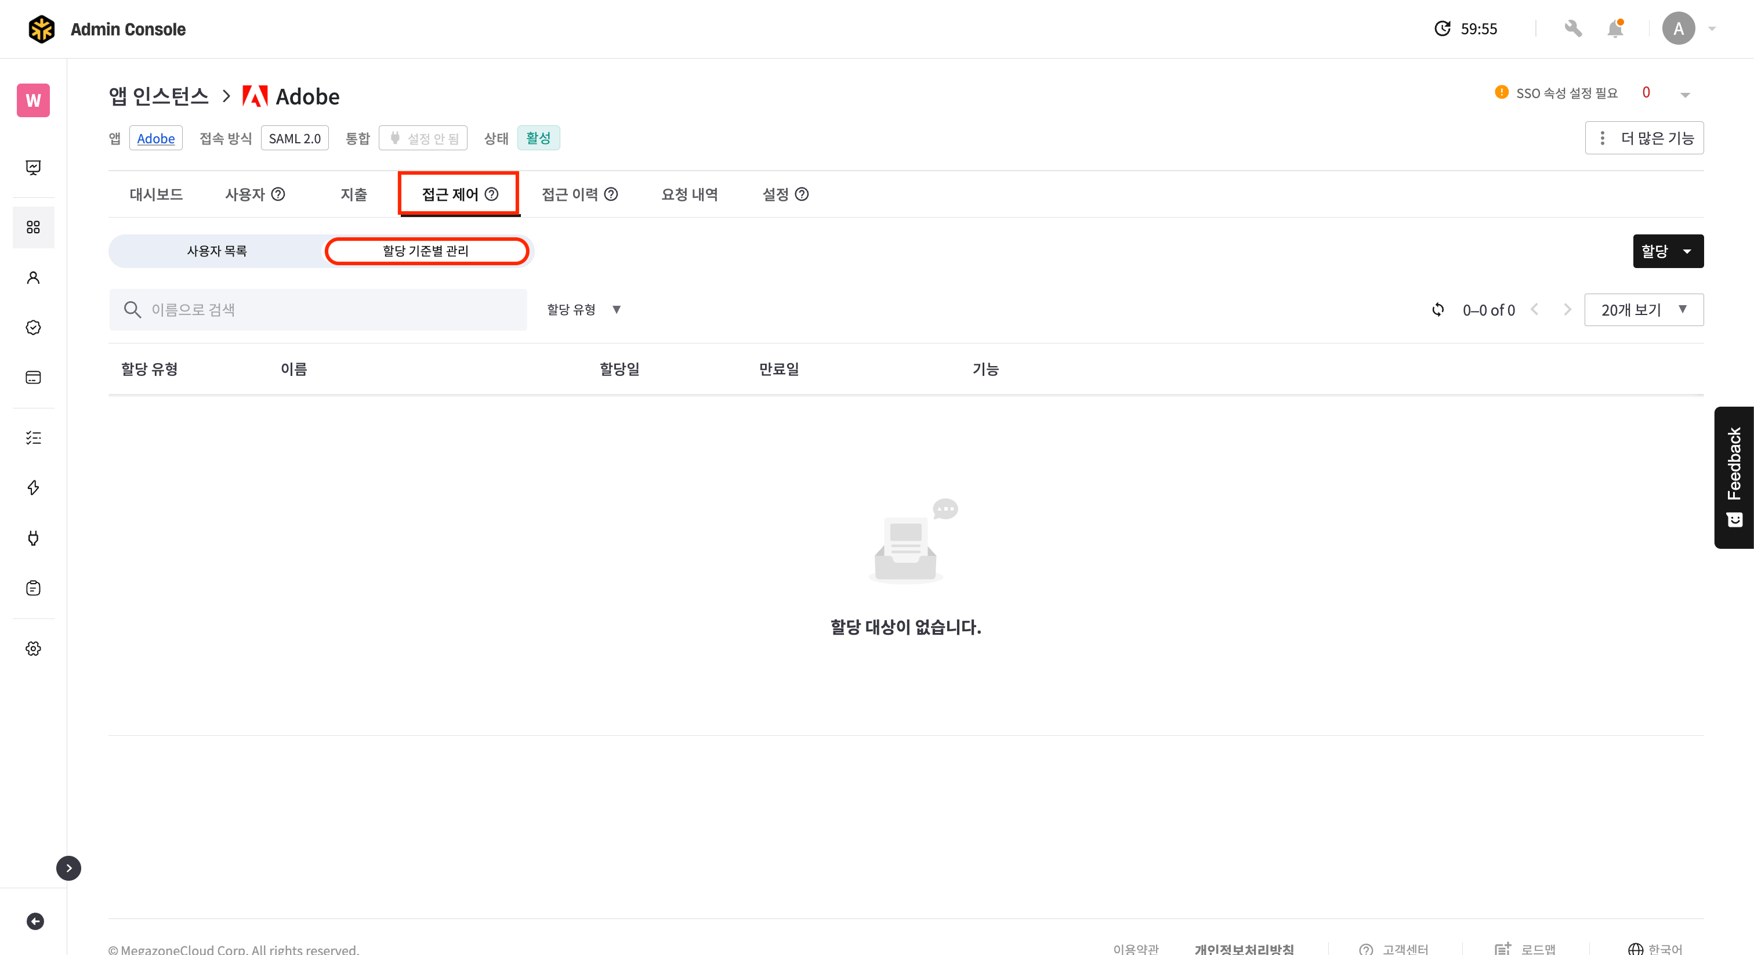Image resolution: width=1754 pixels, height=955 pixels.
Task: Open the 20개 보기 page size dropdown
Action: coord(1643,310)
